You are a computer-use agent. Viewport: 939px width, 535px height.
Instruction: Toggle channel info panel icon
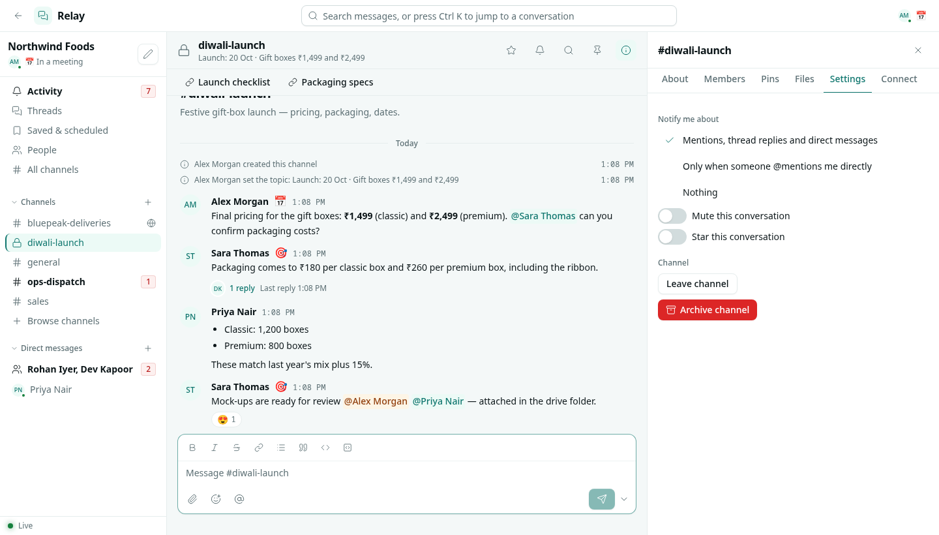626,50
